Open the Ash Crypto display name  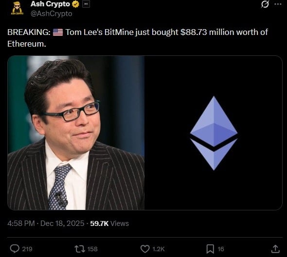50,4
